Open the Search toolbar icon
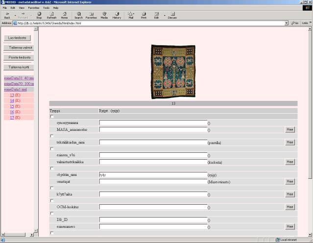 (79, 15)
